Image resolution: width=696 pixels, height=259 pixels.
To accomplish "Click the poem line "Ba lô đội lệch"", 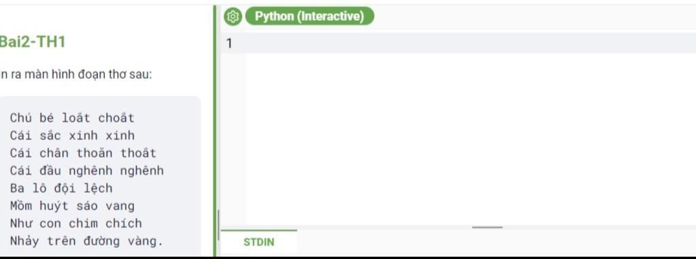I will [x=60, y=188].
